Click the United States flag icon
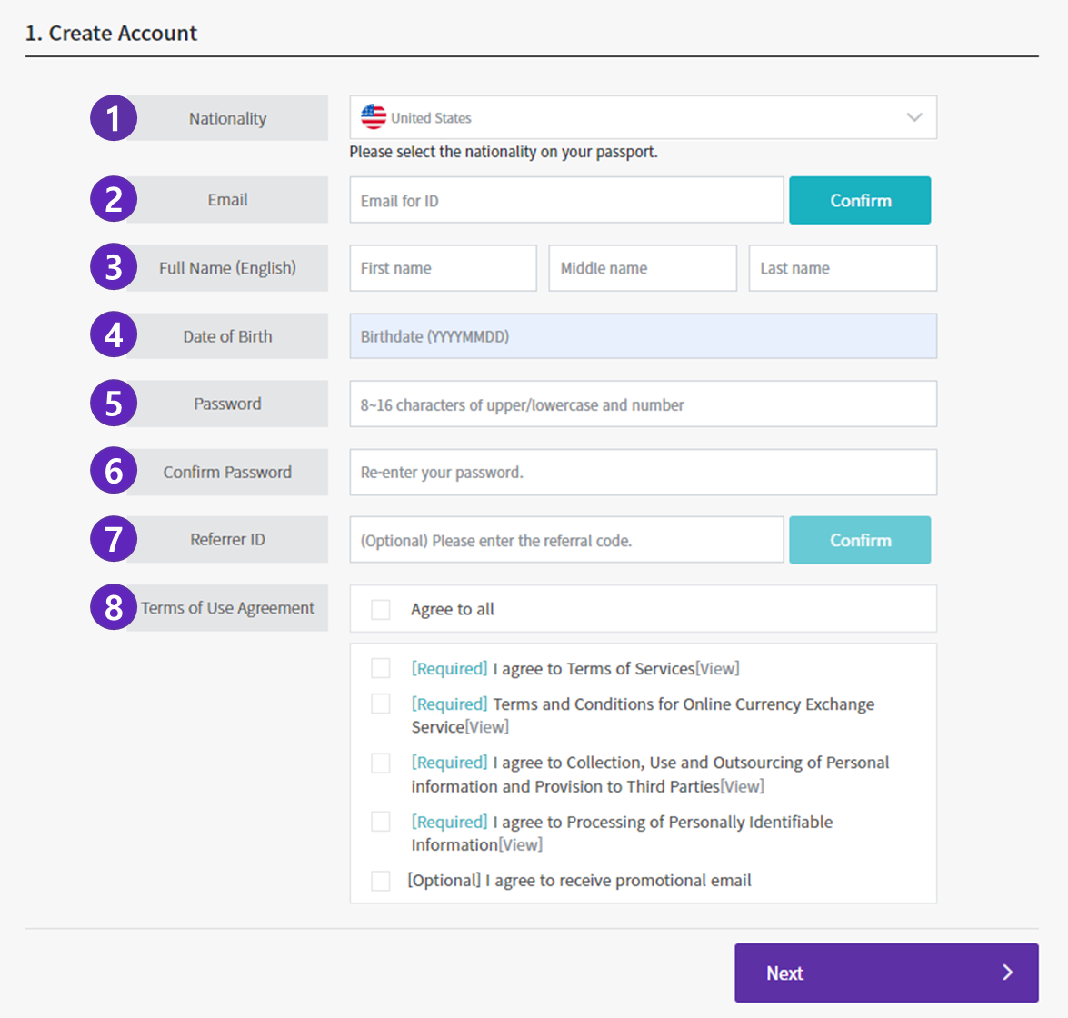1068x1018 pixels. pos(374,117)
